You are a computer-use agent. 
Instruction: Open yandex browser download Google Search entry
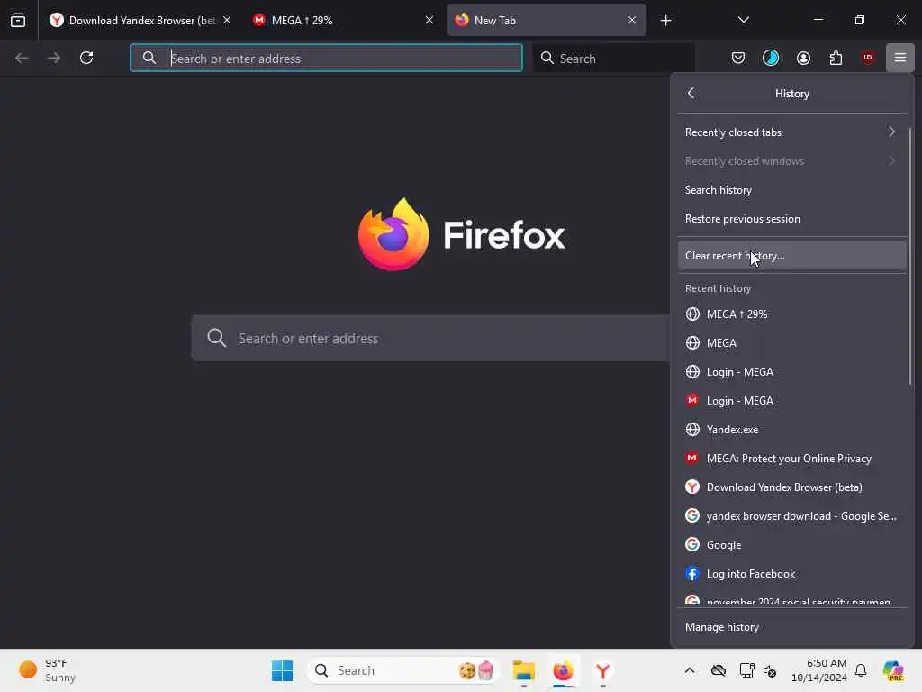[791, 515]
